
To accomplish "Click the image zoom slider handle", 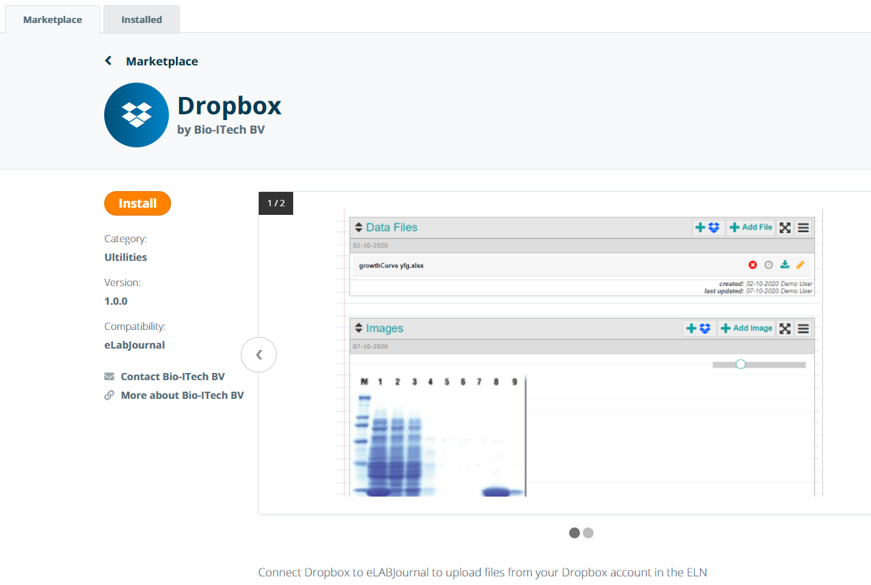I will [741, 364].
